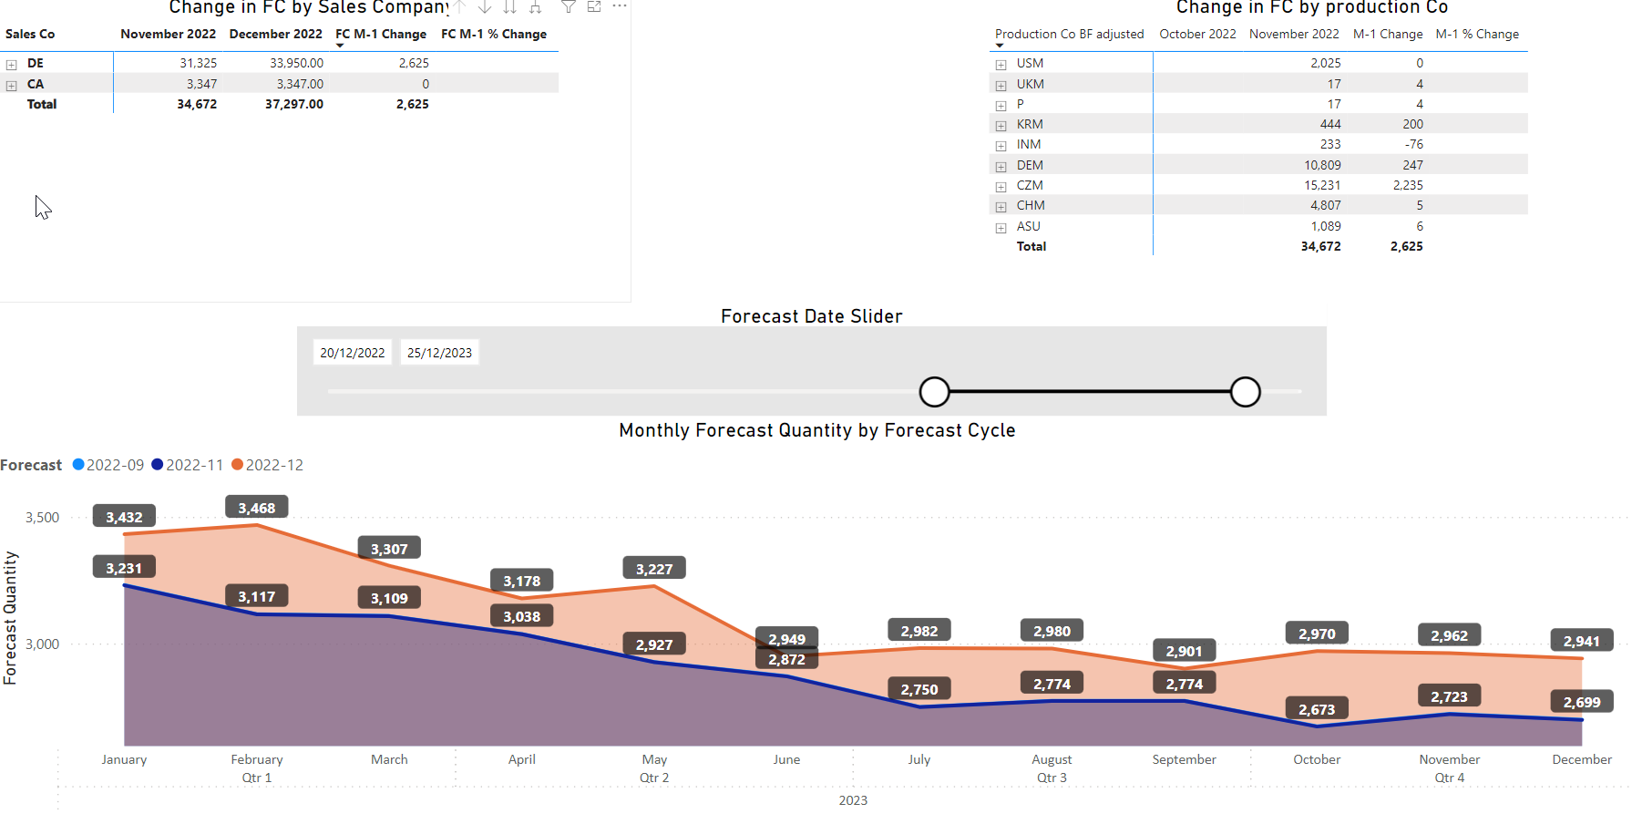Expand all down one level fork icon
Viewport: 1632px width, 814px height.
(536, 6)
